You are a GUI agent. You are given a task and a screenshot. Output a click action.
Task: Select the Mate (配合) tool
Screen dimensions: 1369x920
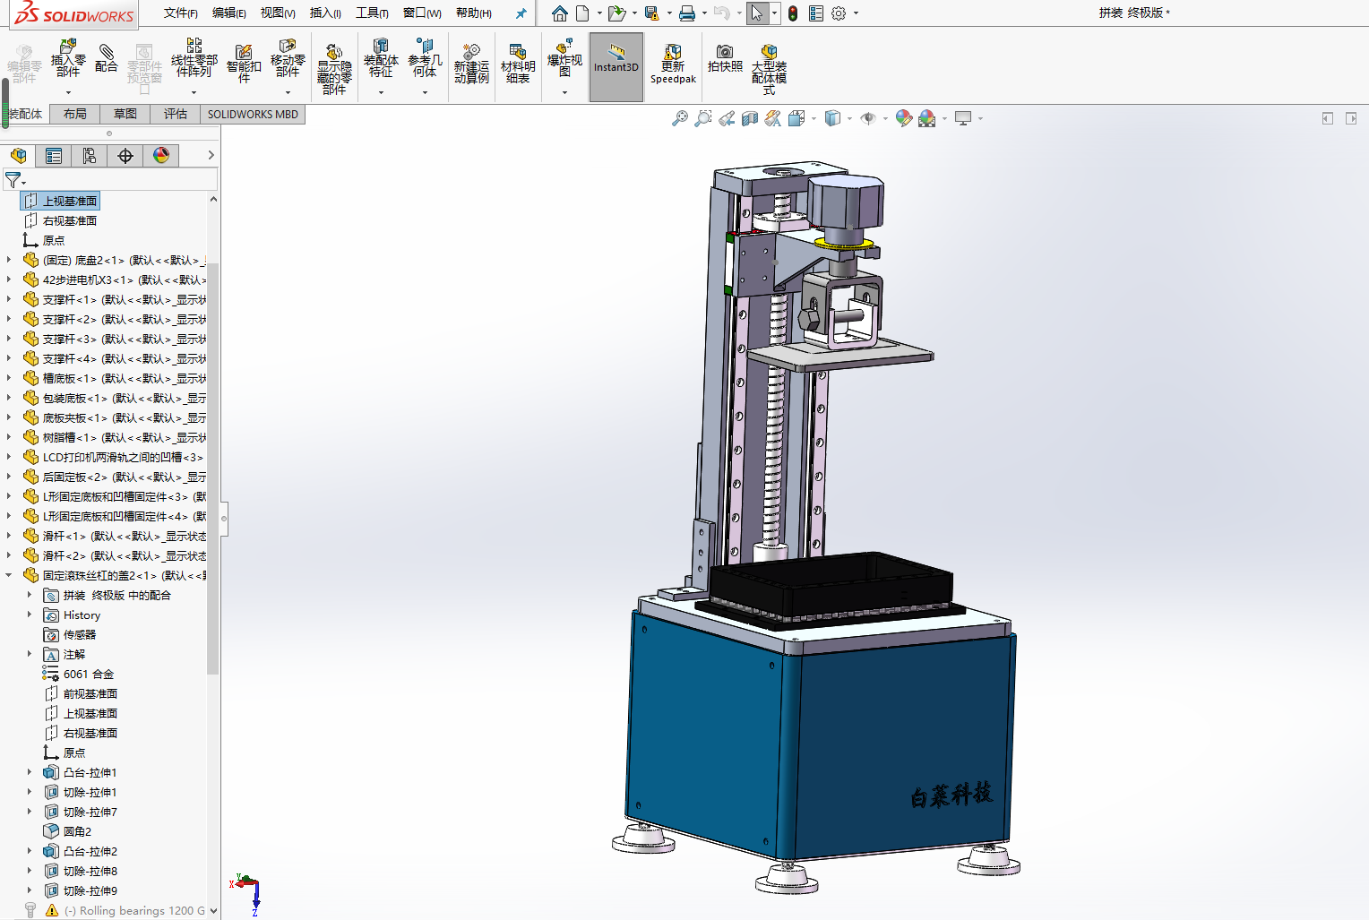pyautogui.click(x=106, y=57)
